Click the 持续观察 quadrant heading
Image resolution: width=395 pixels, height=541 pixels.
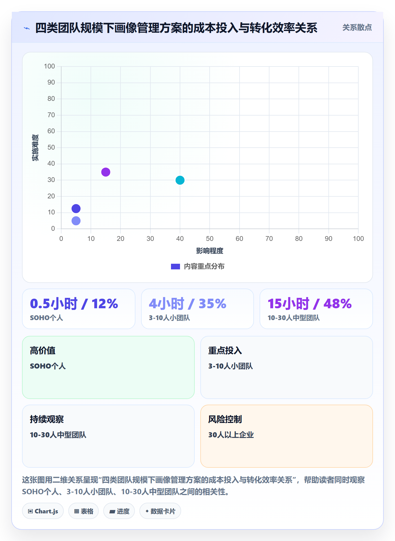[x=47, y=419]
